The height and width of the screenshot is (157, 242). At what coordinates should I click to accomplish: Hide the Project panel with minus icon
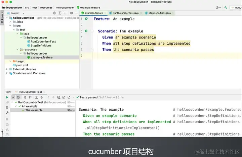77,13
